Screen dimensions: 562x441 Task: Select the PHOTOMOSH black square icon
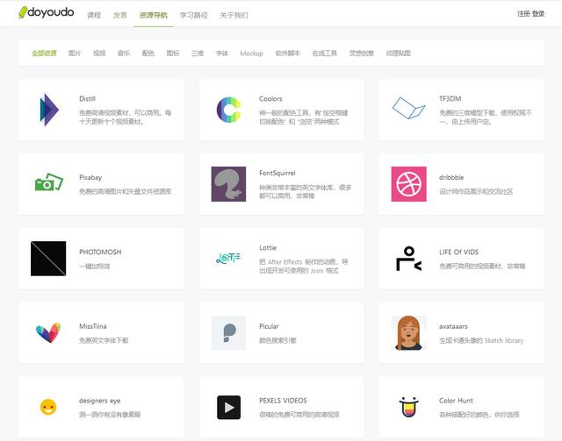(48, 259)
